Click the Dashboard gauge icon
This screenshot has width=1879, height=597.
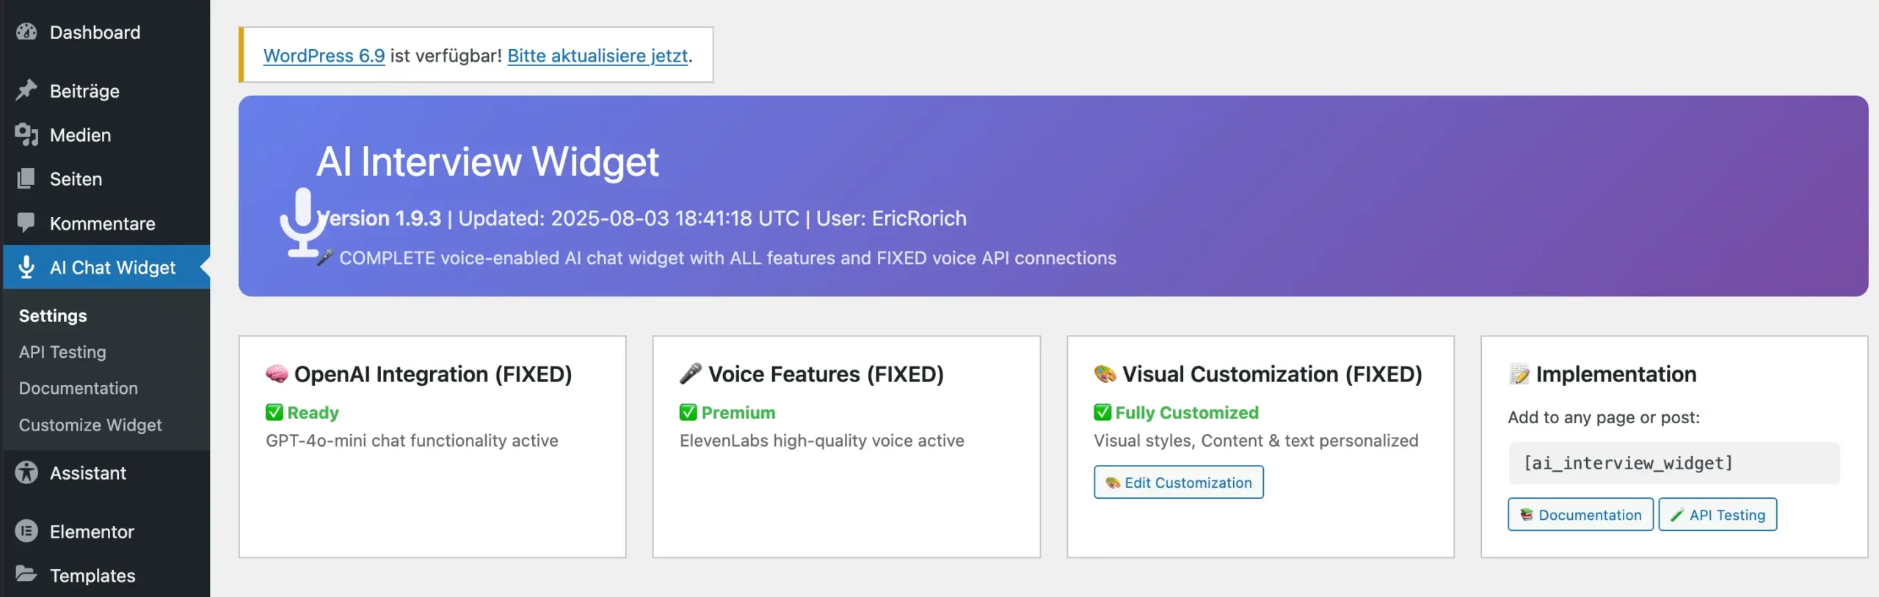pos(26,32)
